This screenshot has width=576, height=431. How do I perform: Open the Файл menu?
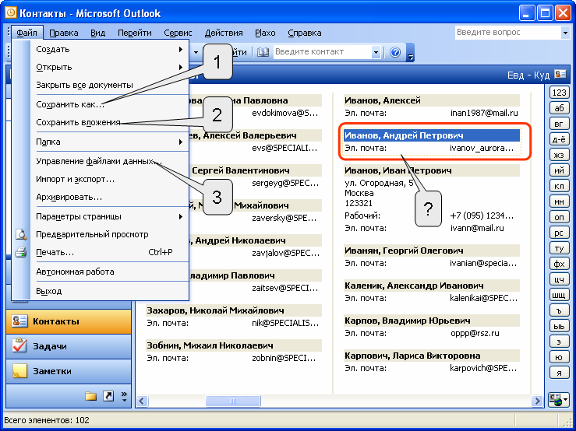click(27, 33)
